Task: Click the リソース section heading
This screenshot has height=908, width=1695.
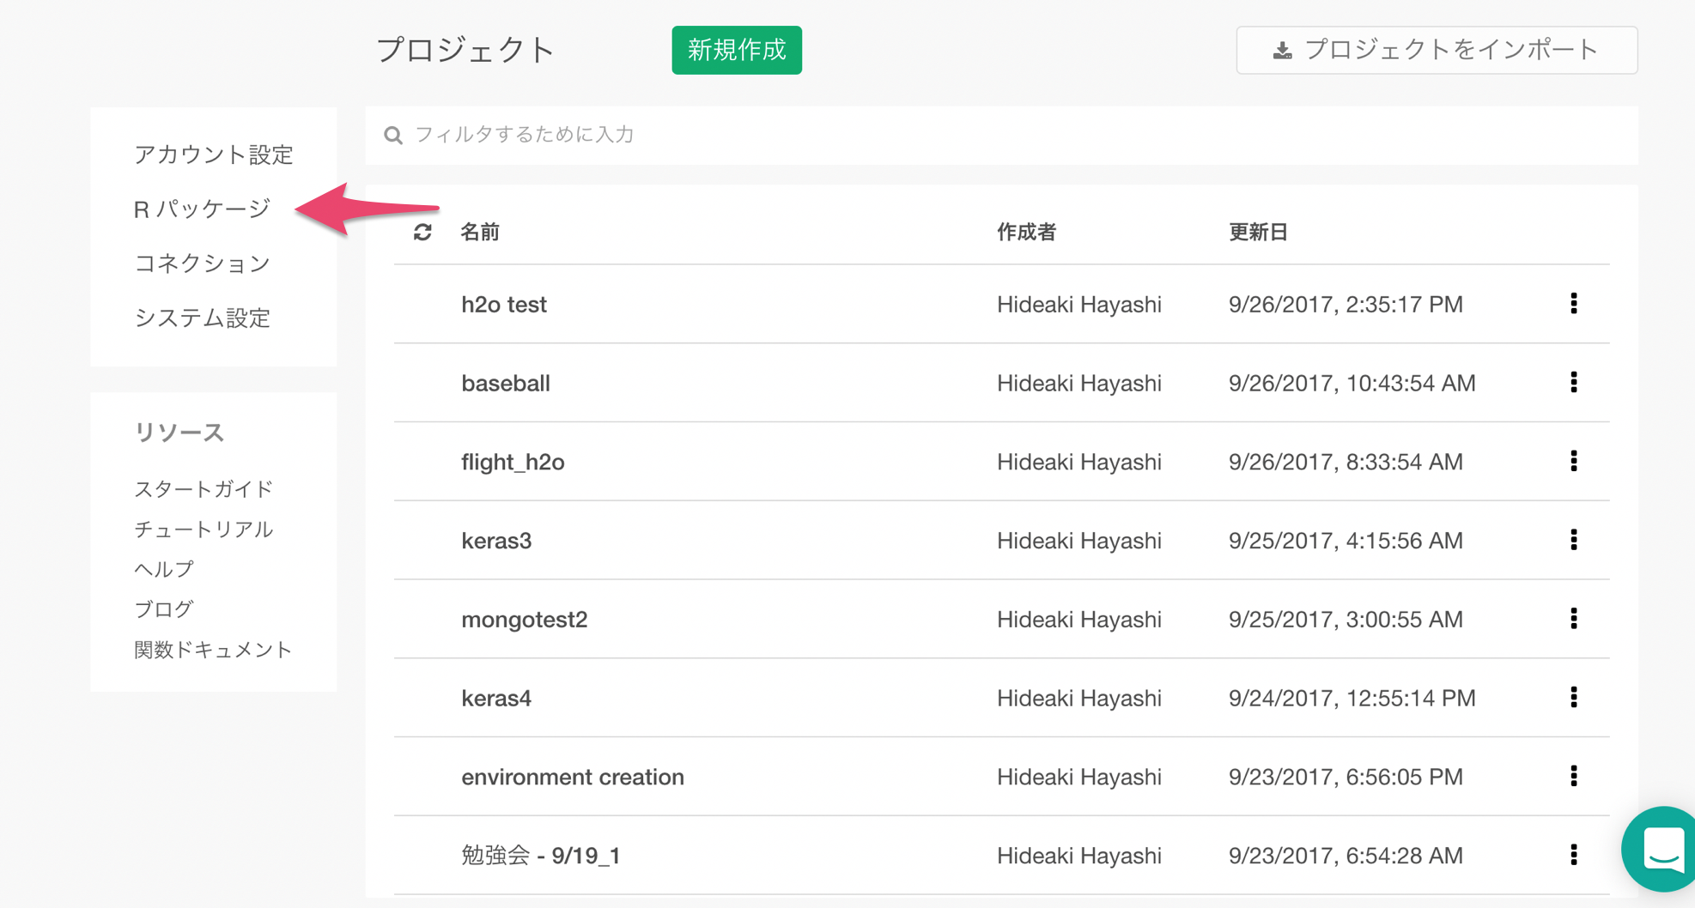Action: (179, 433)
